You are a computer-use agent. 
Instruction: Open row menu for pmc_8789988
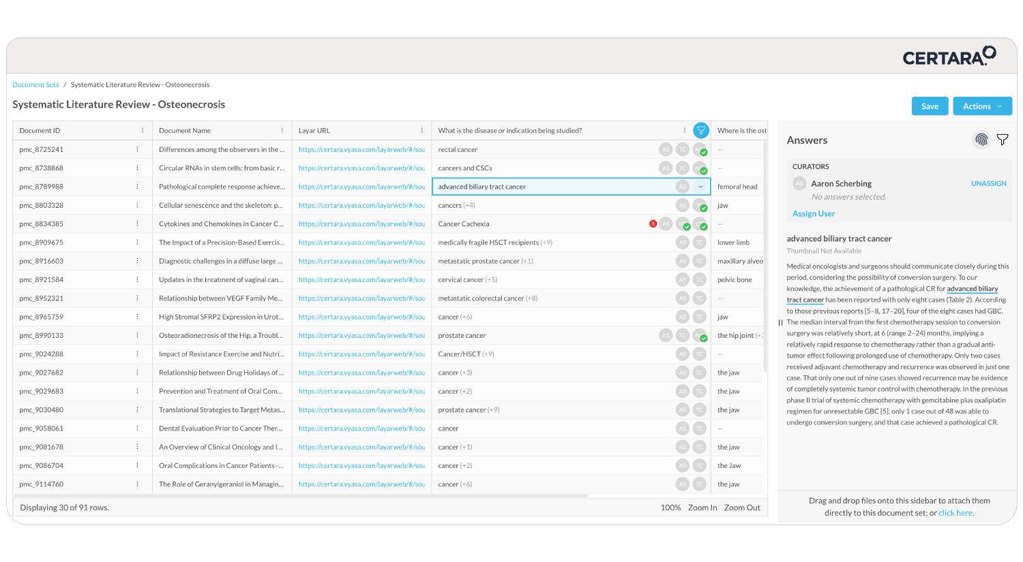pyautogui.click(x=137, y=187)
